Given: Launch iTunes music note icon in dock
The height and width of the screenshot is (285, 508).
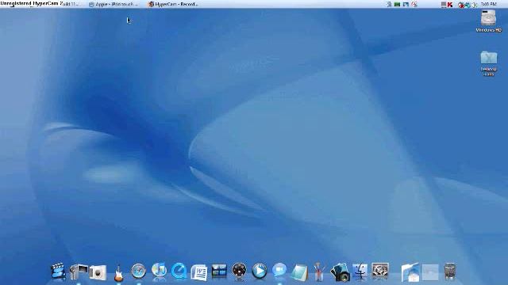Looking at the screenshot, I should 159,271.
